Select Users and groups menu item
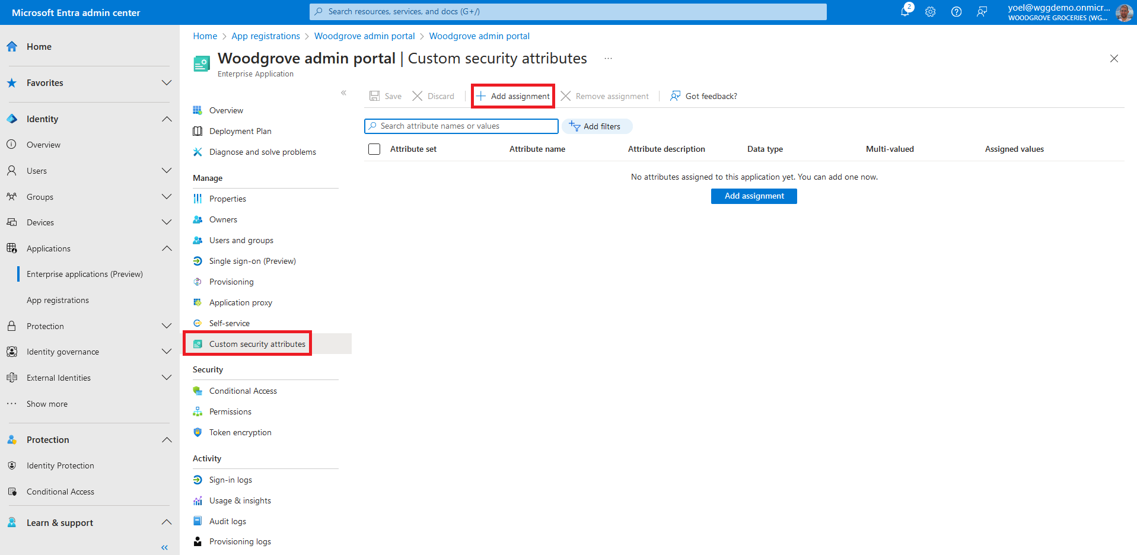Image resolution: width=1137 pixels, height=555 pixels. [x=241, y=240]
